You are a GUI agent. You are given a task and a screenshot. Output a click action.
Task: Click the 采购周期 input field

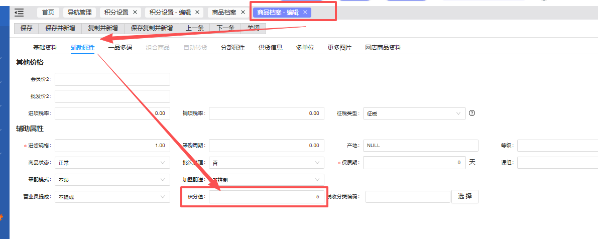267,146
